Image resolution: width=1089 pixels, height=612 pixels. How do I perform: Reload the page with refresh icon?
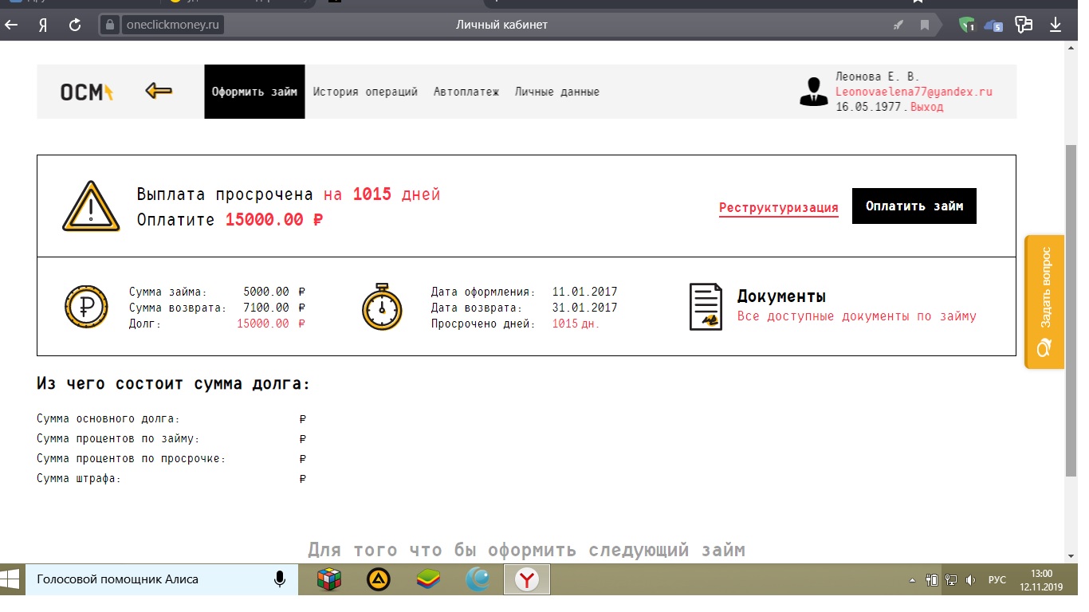pos(75,25)
